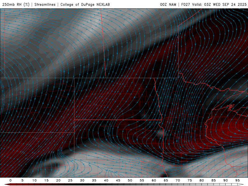Screen dimensions: 248x186
Task: Click the '250mb RH (%)' title text
Action: pyautogui.click(x=16, y=4)
